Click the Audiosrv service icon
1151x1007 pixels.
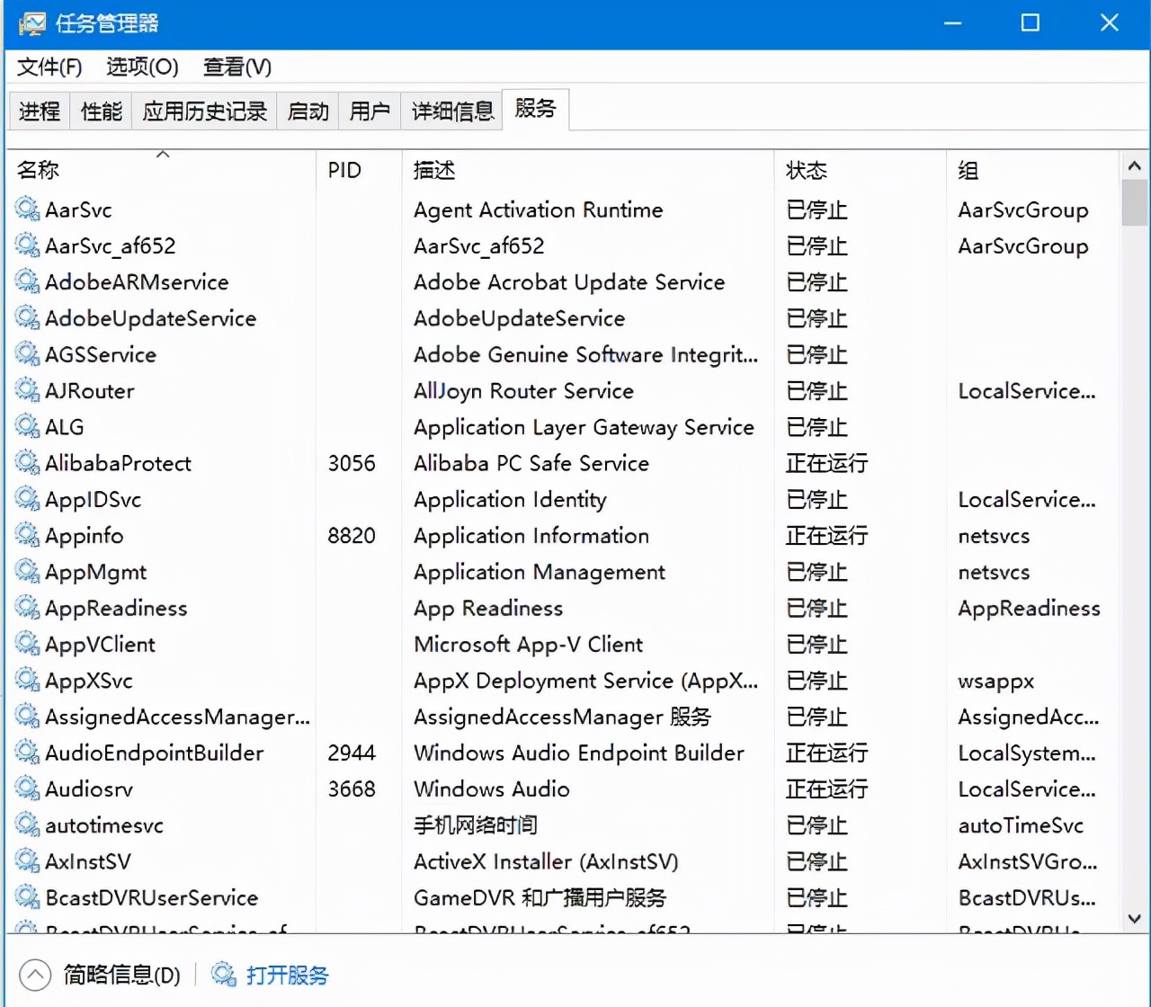pos(26,789)
